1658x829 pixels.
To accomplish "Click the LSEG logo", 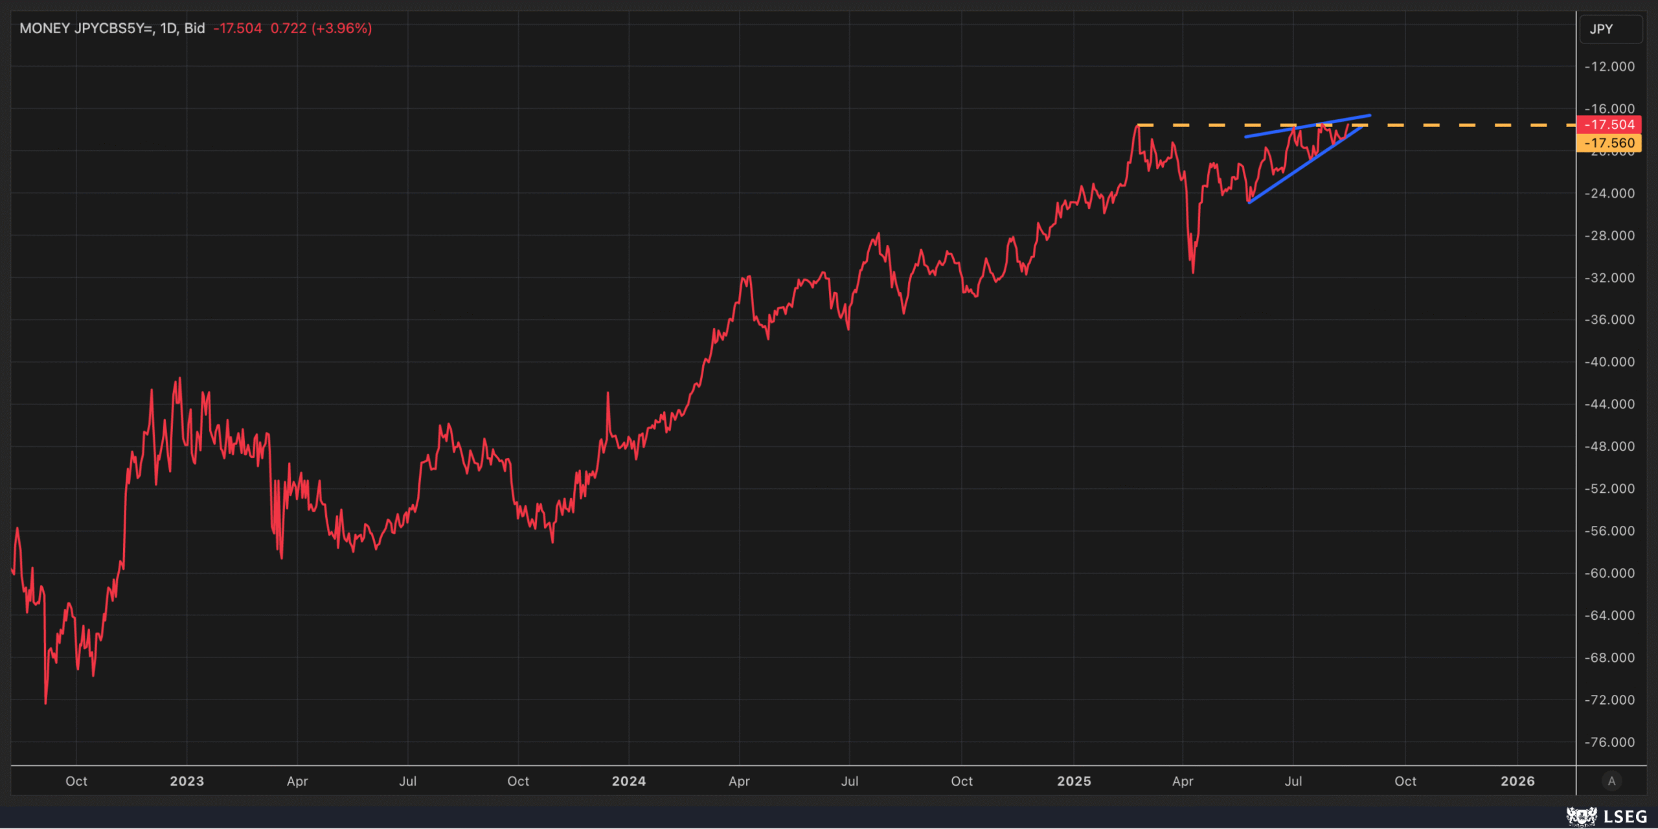I will (1606, 816).
